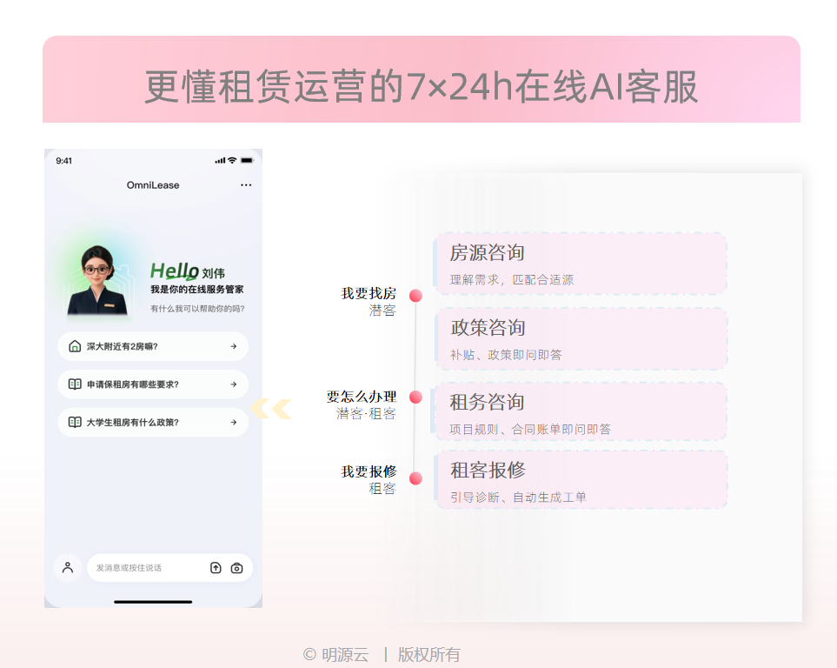Screen dimensions: 837x668
Task: Open the 租务咨询 card
Action: click(x=581, y=412)
